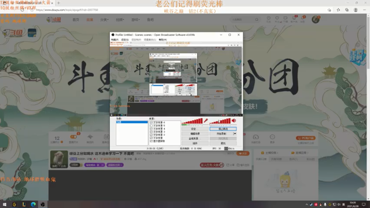Click the search magnifier icon on Douyu
The height and width of the screenshot is (208, 370).
257,20
